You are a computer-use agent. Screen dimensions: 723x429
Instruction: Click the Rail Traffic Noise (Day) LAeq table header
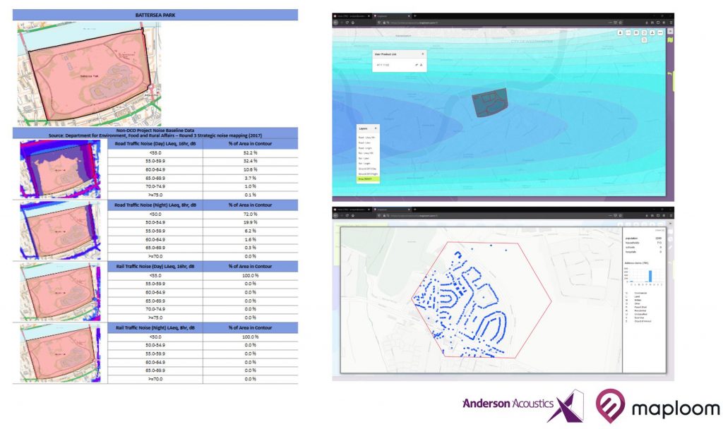[155, 266]
